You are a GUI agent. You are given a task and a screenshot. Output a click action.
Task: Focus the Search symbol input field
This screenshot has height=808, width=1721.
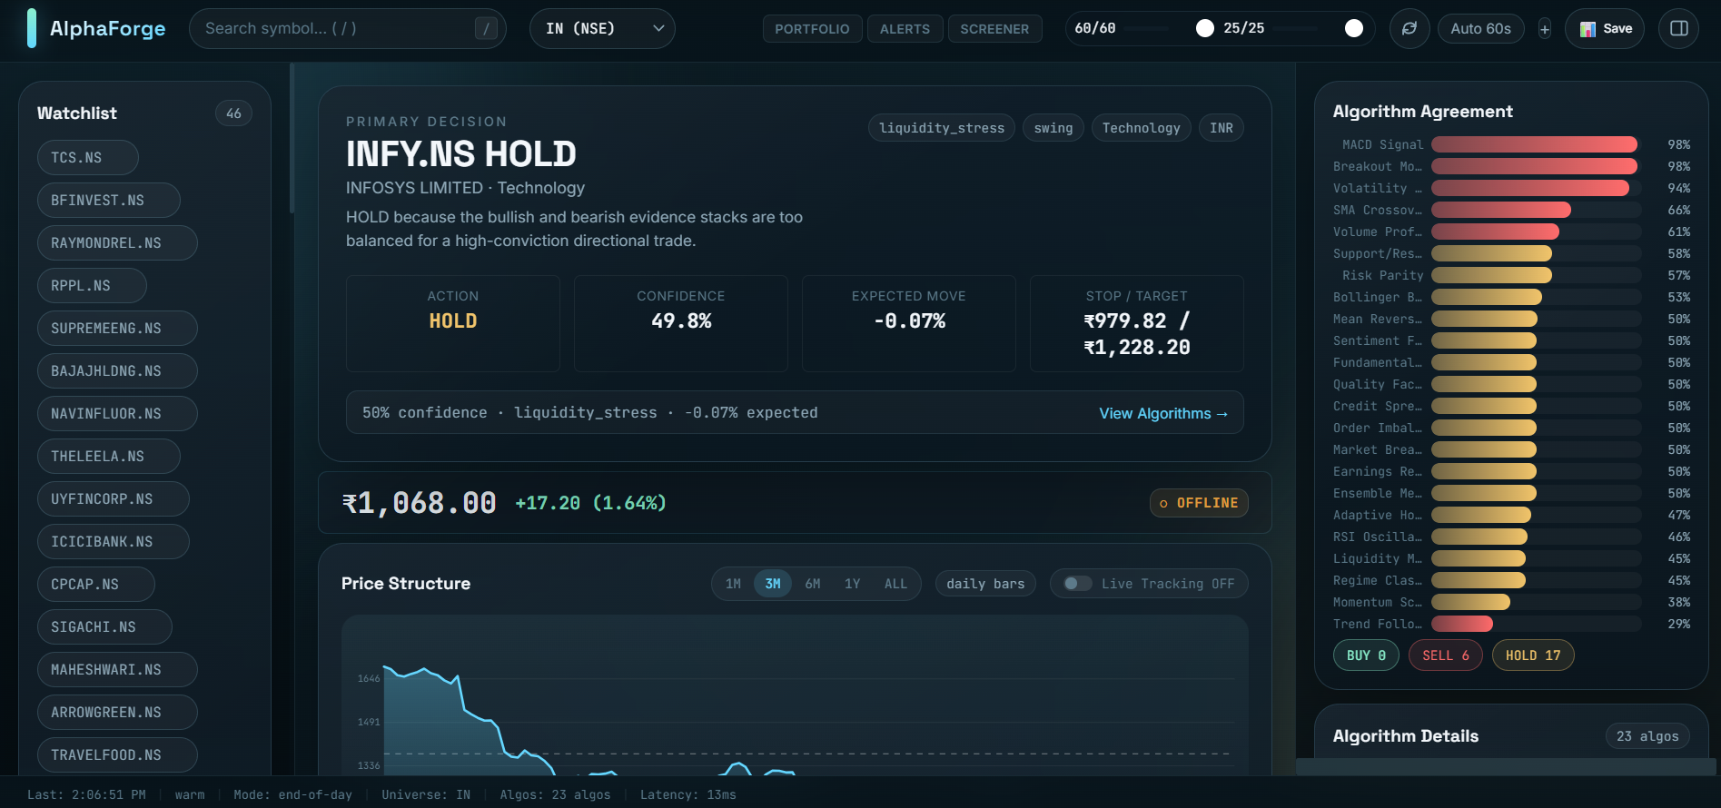tap(348, 28)
